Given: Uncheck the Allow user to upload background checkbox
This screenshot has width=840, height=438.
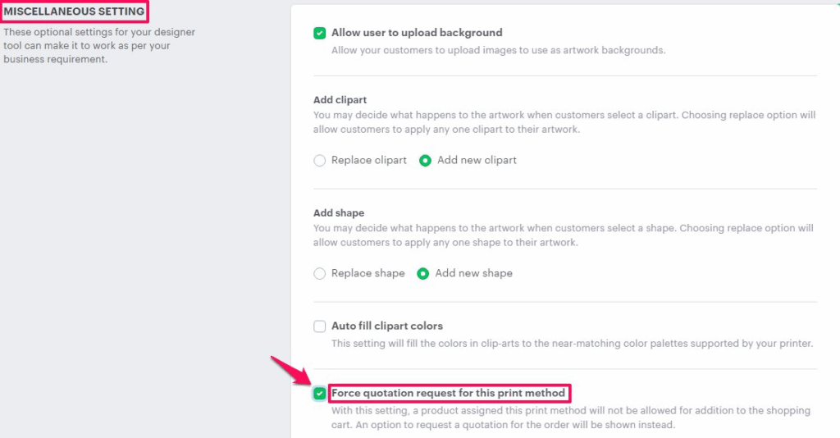Looking at the screenshot, I should coord(319,33).
